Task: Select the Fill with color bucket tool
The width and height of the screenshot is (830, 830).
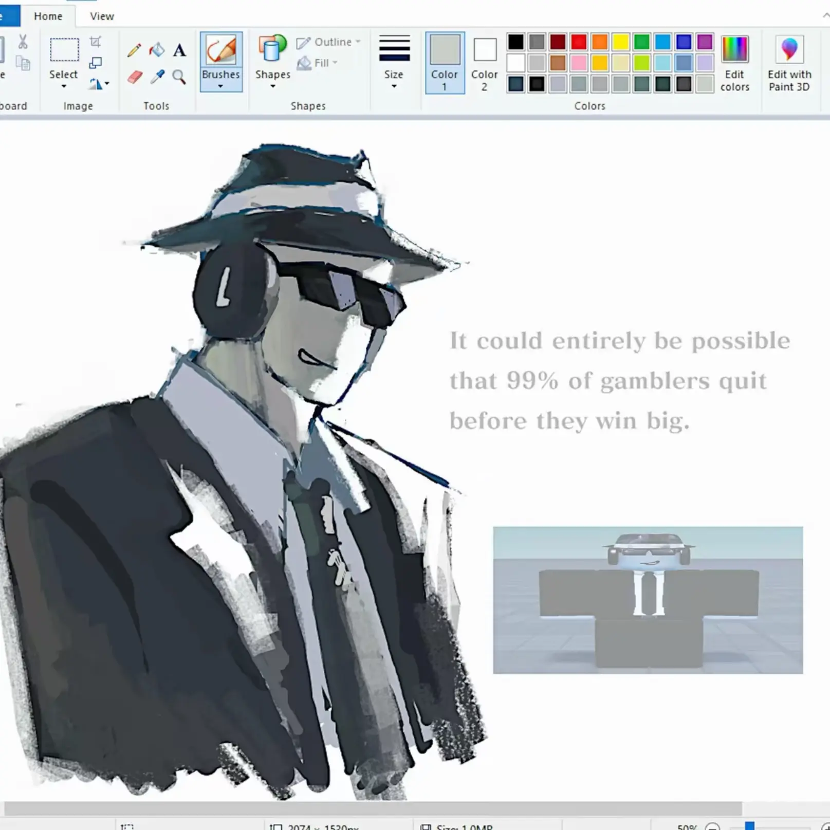Action: point(157,50)
